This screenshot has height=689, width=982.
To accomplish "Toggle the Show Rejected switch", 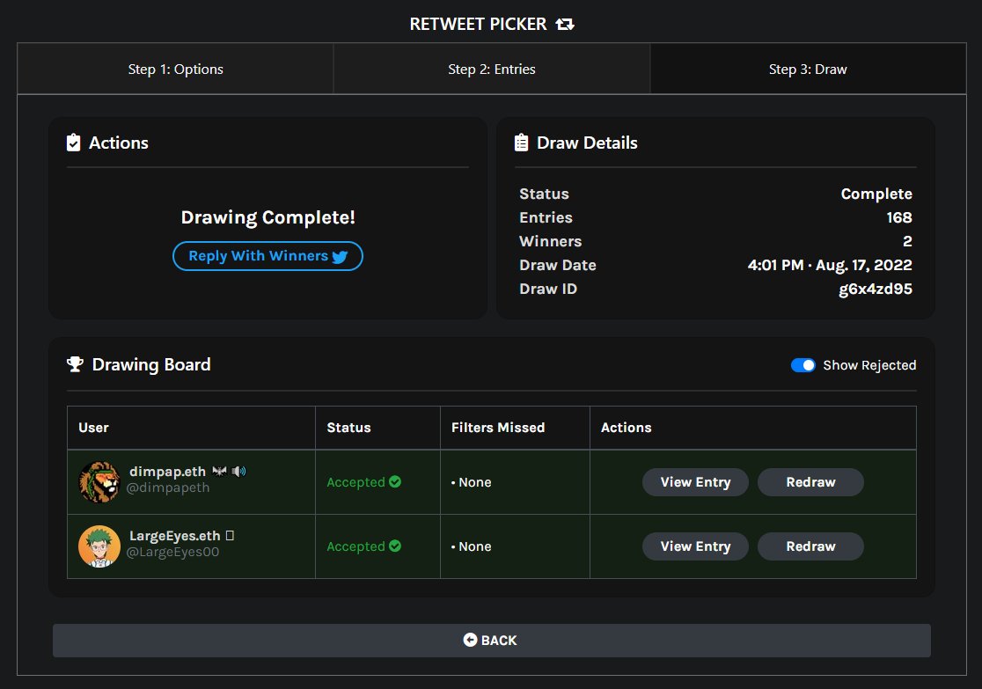I will [x=802, y=365].
